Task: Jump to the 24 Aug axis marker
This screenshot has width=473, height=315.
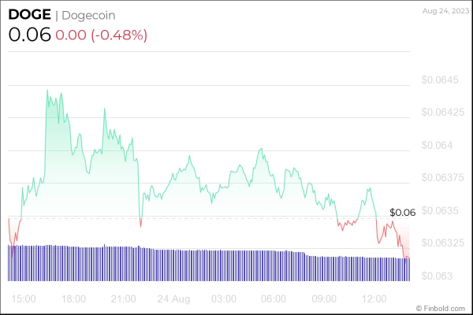Action: [173, 299]
